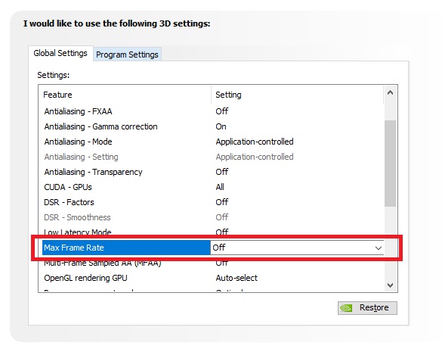The height and width of the screenshot is (349, 442).
Task: Select Antialiasing - FXAA row
Action: tap(213, 111)
